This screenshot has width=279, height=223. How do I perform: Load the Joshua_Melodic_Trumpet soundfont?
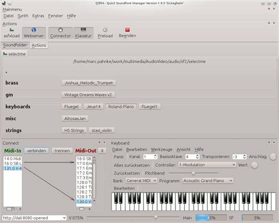coord(89,83)
